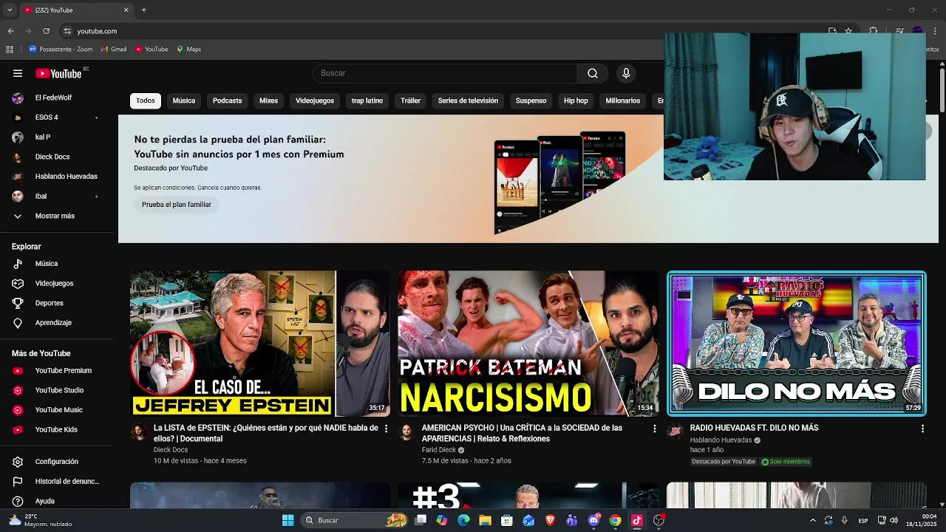Screen dimensions: 946x532
Task: Open Hablando Huevadas channel link under video
Action: [721, 440]
